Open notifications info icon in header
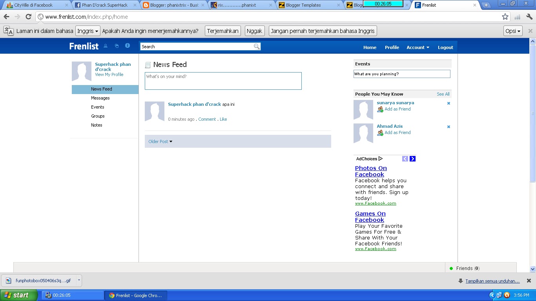This screenshot has width=536, height=301. (128, 45)
